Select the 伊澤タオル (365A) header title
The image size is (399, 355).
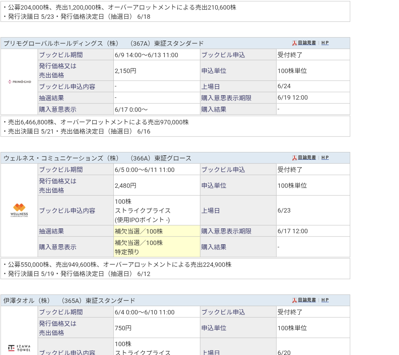69,301
